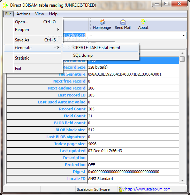Select Save As menu entry
Viewport: 190px width, 195px height.
[33, 40]
